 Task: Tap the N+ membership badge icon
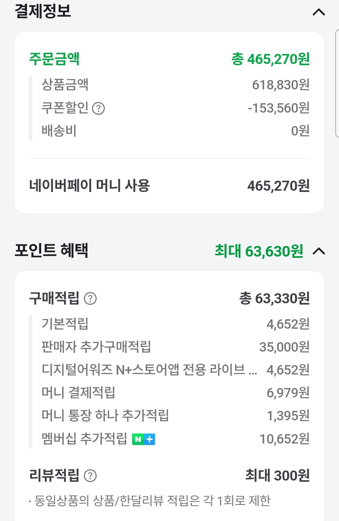click(x=143, y=439)
